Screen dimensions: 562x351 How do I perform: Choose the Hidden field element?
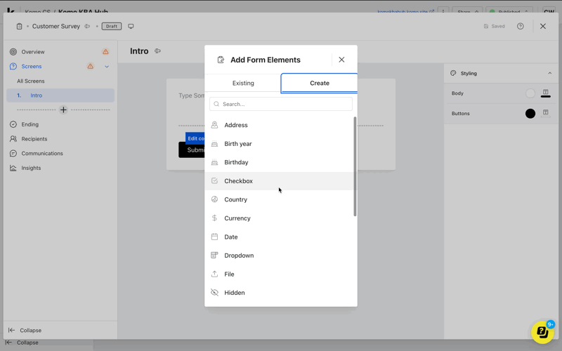235,293
